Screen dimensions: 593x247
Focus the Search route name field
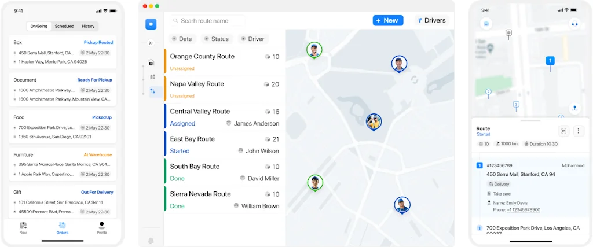208,21
